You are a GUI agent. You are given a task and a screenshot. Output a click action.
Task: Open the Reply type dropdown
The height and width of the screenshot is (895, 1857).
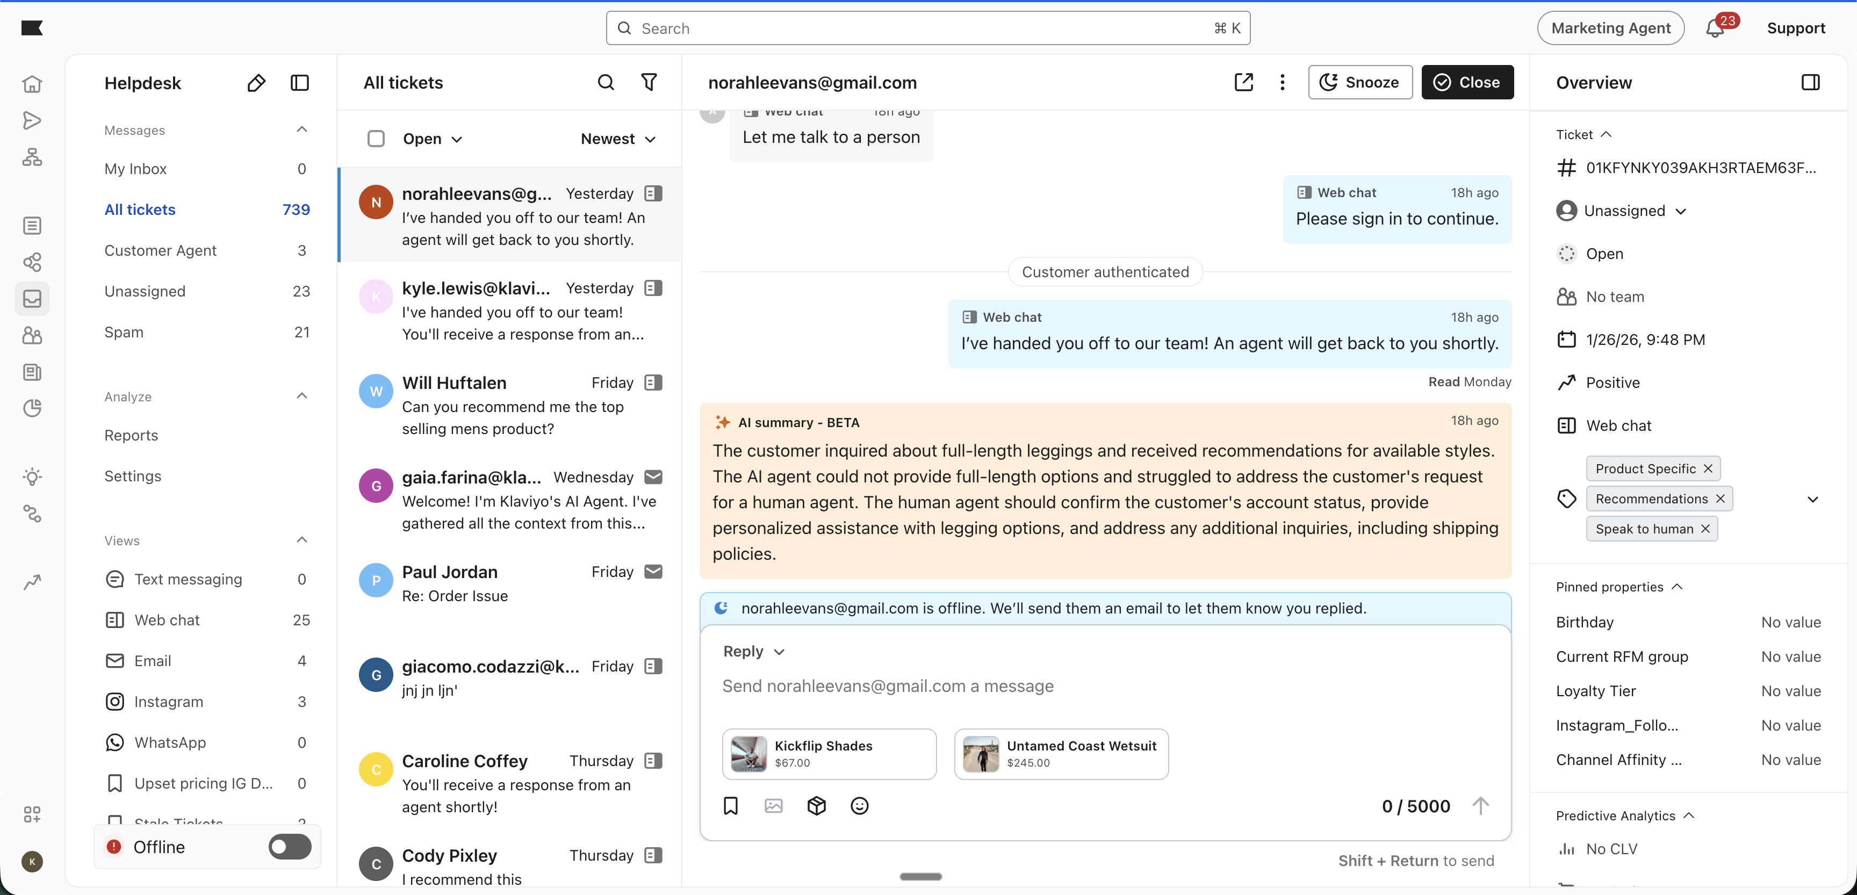coord(753,652)
